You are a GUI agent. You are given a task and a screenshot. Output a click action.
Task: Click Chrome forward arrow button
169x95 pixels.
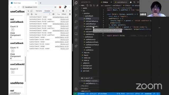tap(15, 7)
